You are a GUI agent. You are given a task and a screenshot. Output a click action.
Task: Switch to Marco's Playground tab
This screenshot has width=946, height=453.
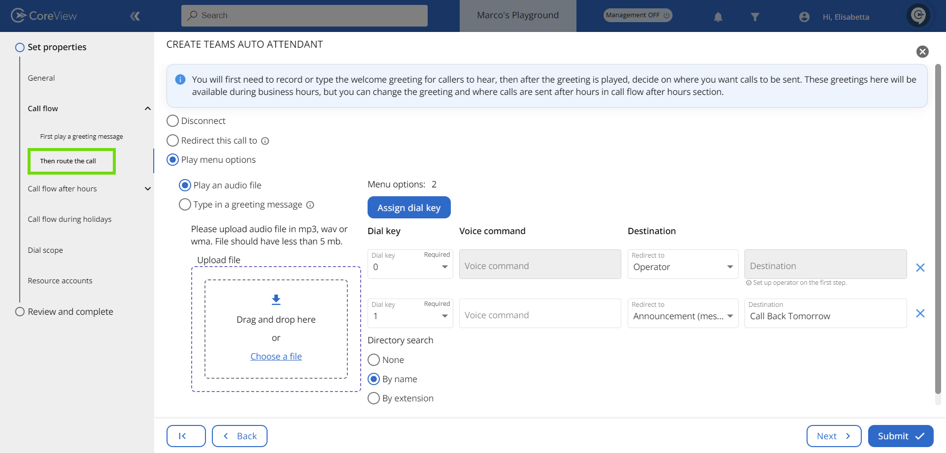point(518,16)
